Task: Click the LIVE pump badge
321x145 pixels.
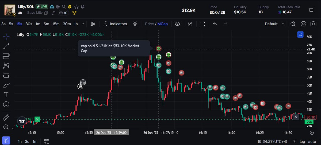Action: [x=42, y=6]
